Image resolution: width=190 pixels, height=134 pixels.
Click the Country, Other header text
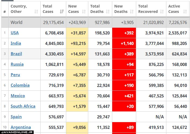tap(19, 9)
